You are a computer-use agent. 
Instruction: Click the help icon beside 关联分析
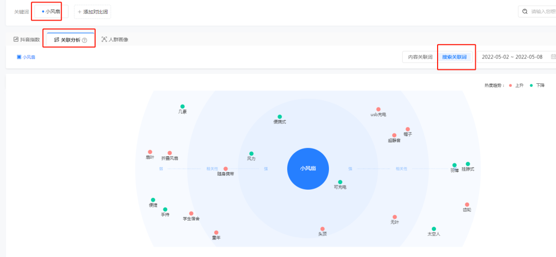[x=84, y=40]
